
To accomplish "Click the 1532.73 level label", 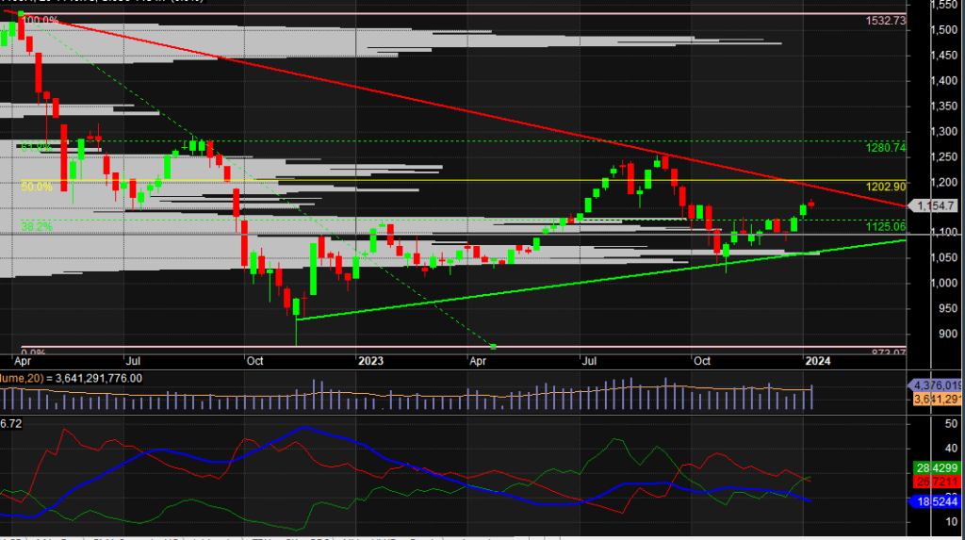I will (x=886, y=21).
